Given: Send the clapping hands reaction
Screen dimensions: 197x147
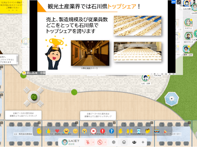Looking at the screenshot, I should (x=148, y=131).
